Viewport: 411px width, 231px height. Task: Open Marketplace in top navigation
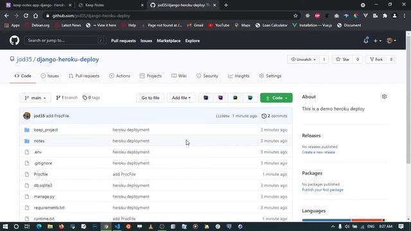click(x=168, y=40)
